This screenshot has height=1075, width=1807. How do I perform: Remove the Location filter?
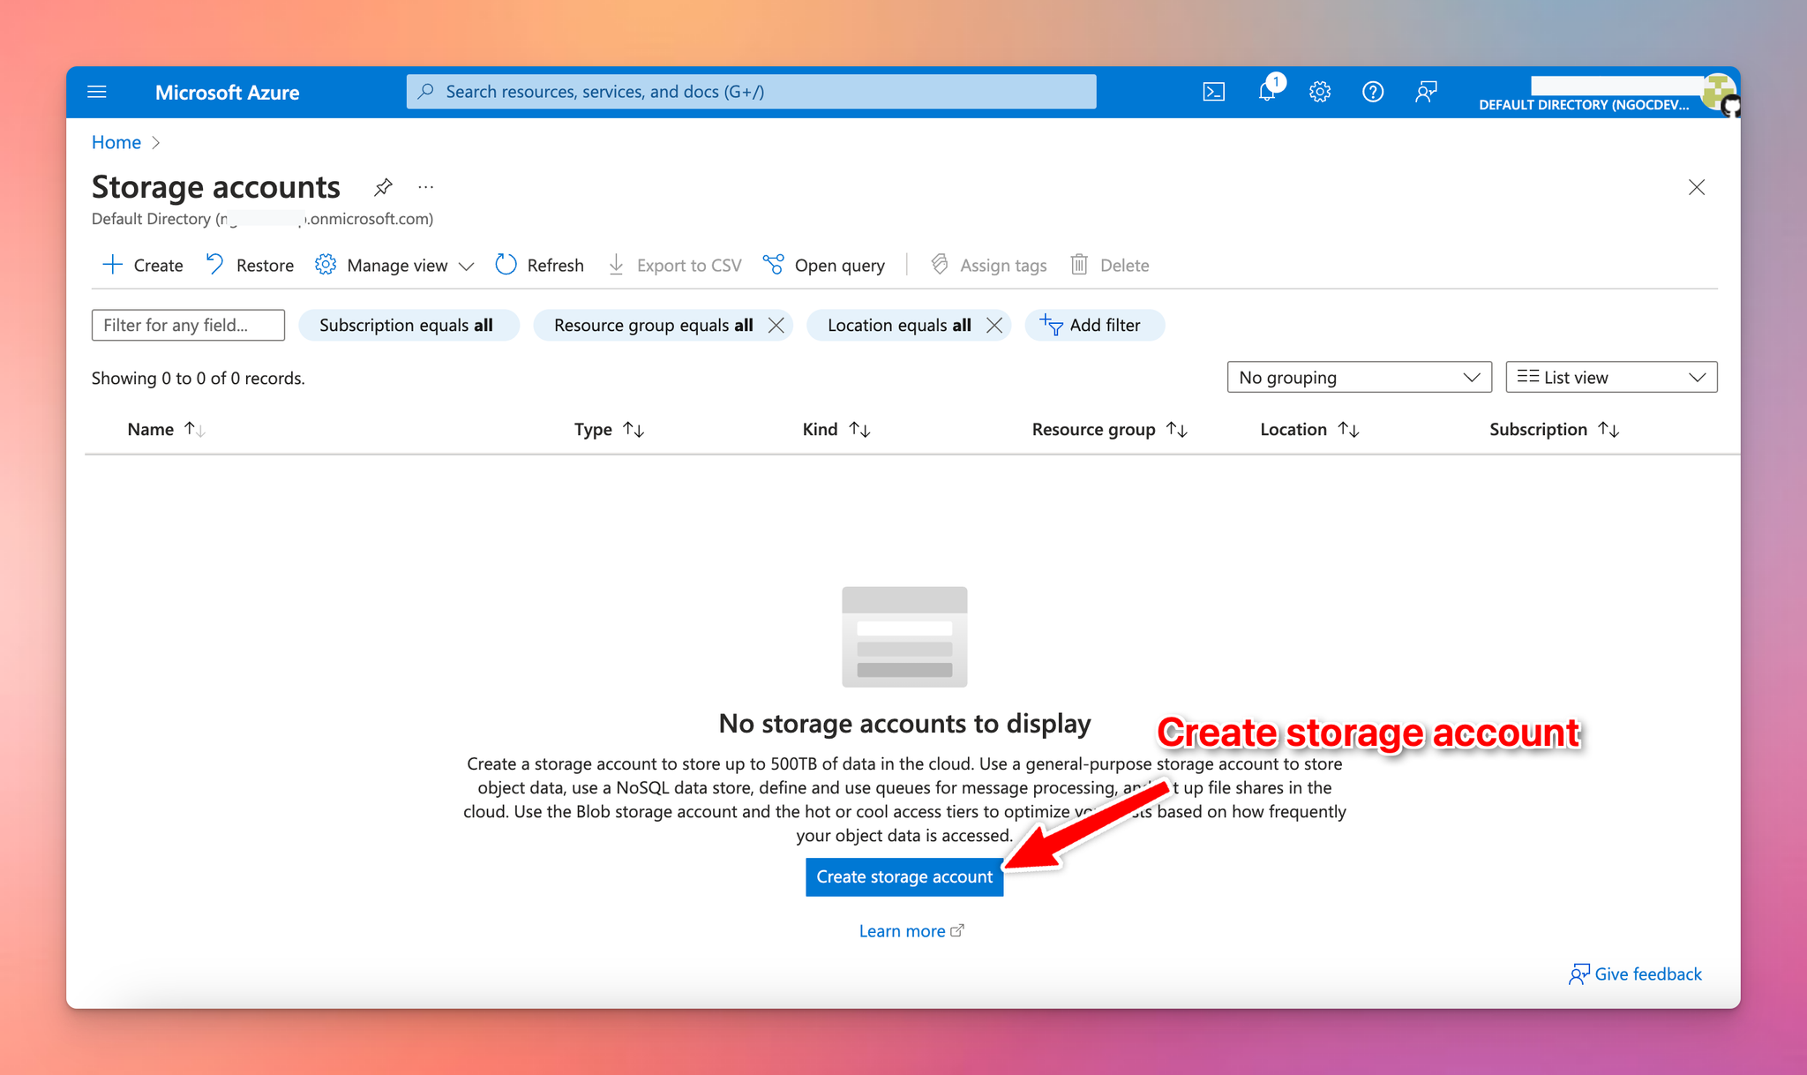994,325
